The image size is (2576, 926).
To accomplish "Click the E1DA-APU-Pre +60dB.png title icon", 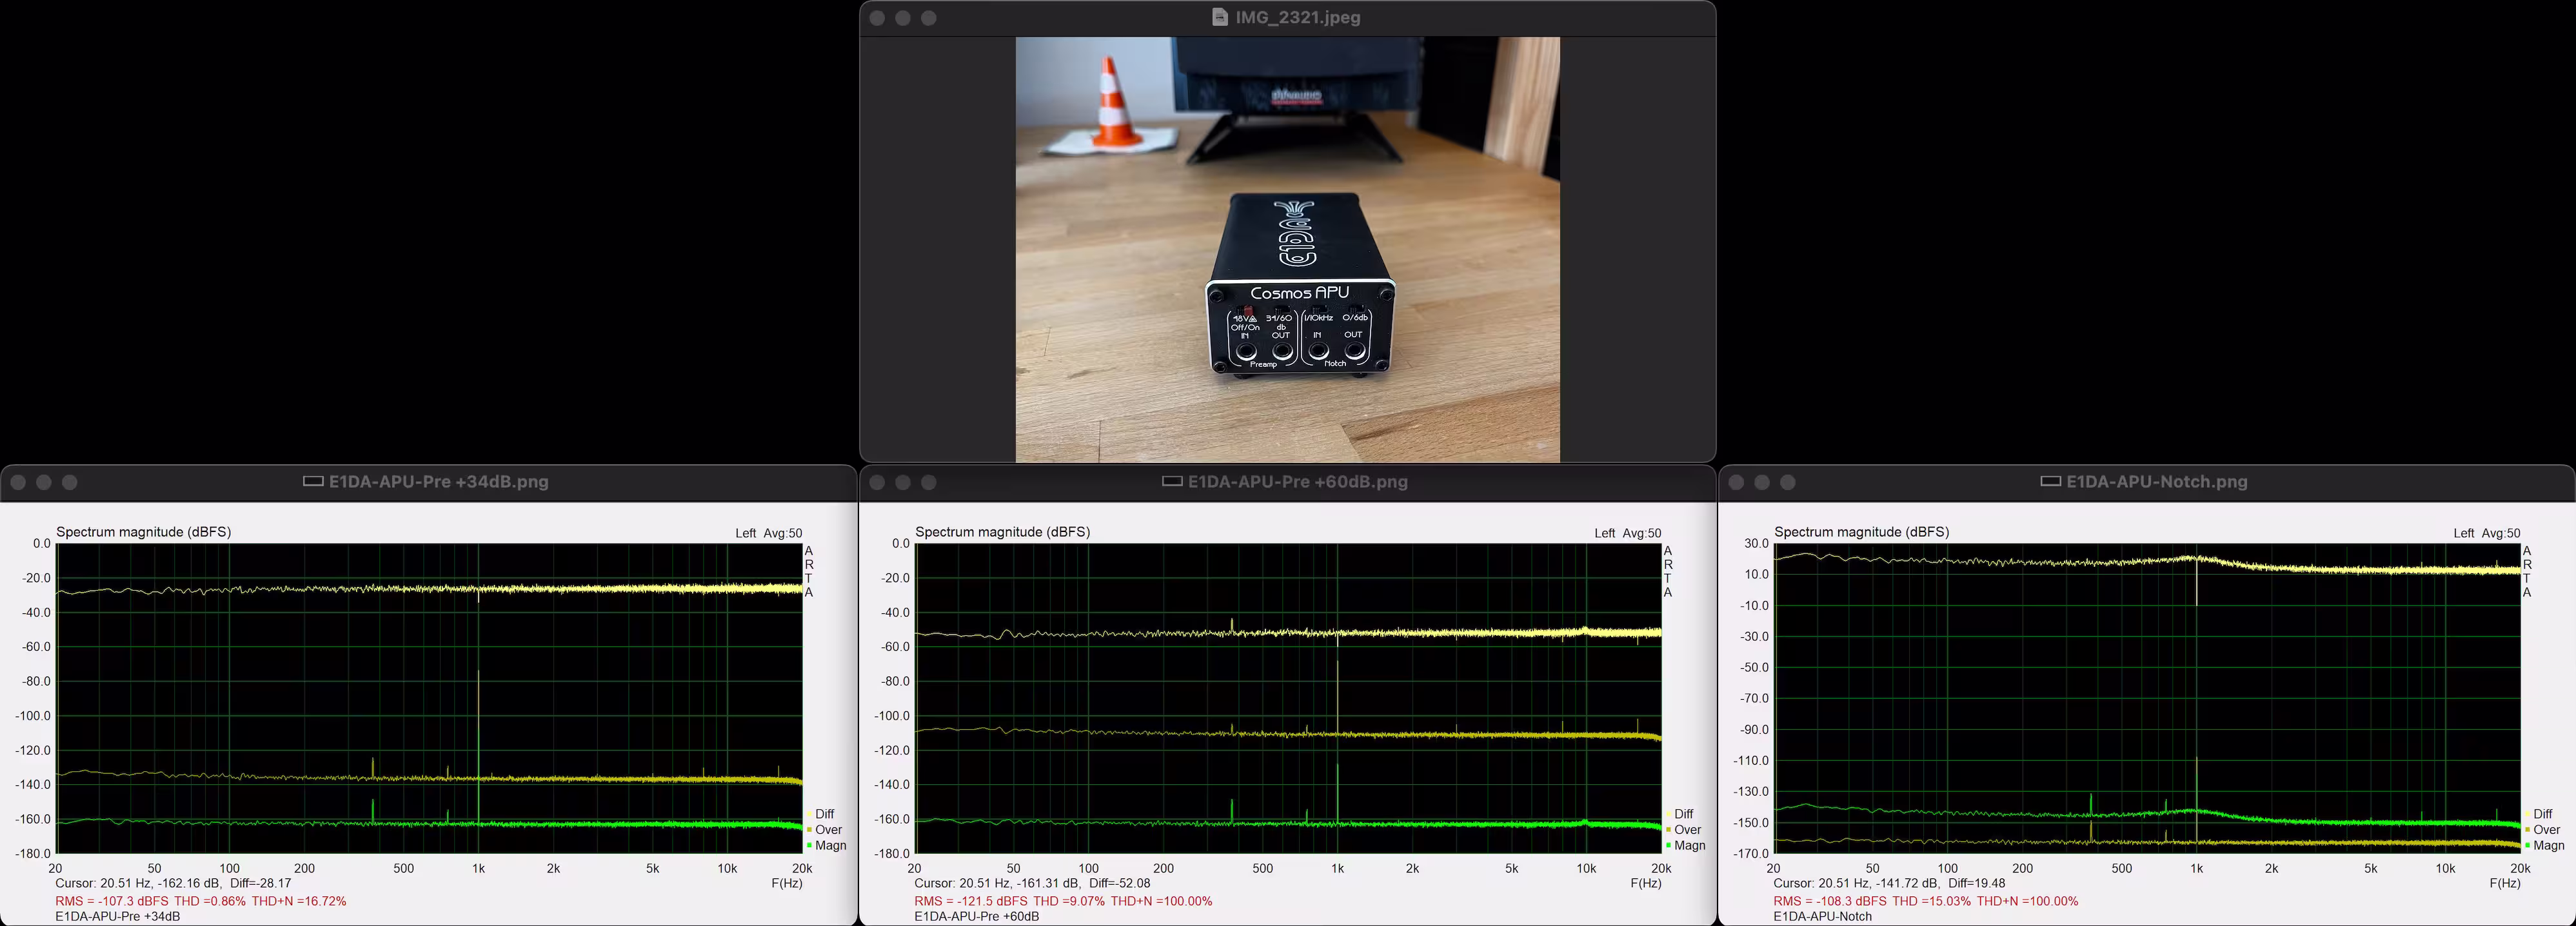I will point(1172,481).
